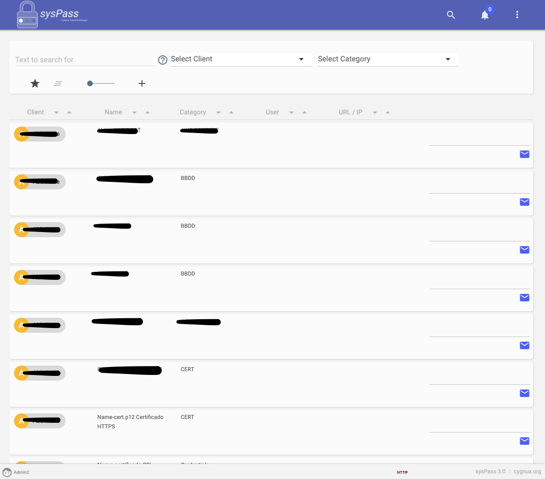Image resolution: width=545 pixels, height=479 pixels.
Task: Open notifications via the bell icon
Action: tap(485, 15)
